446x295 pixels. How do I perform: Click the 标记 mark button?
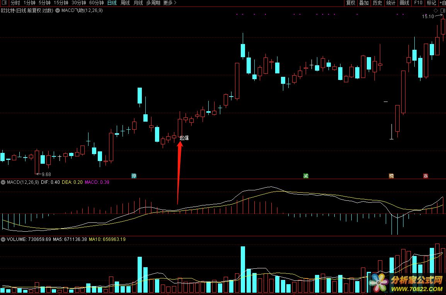[431, 3]
